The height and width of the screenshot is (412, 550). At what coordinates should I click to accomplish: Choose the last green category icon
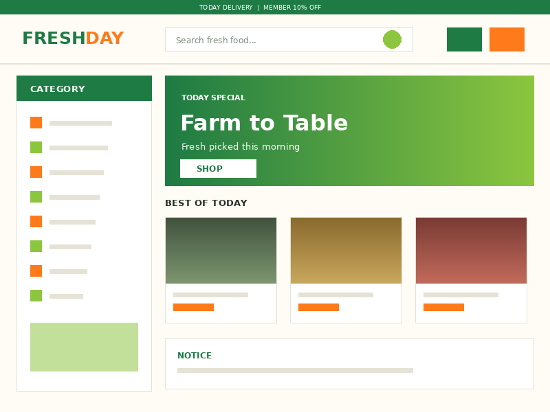coord(36,296)
